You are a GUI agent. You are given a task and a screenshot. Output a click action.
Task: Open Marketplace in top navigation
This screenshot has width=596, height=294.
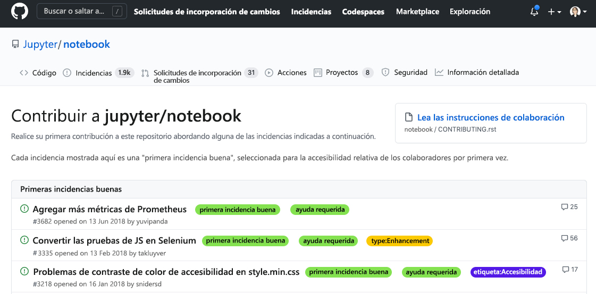[x=417, y=12]
